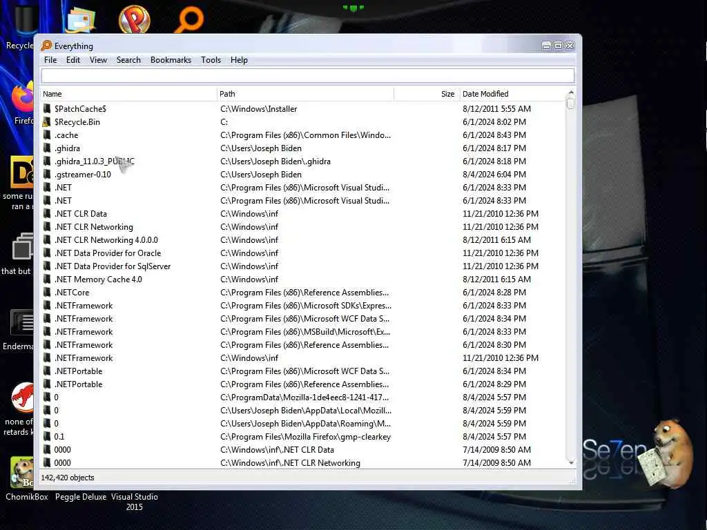Screen dimensions: 707x530
Task: Click the folder icon of .ghidra row in C:\Users\Joseph Biden
Action: [47, 148]
